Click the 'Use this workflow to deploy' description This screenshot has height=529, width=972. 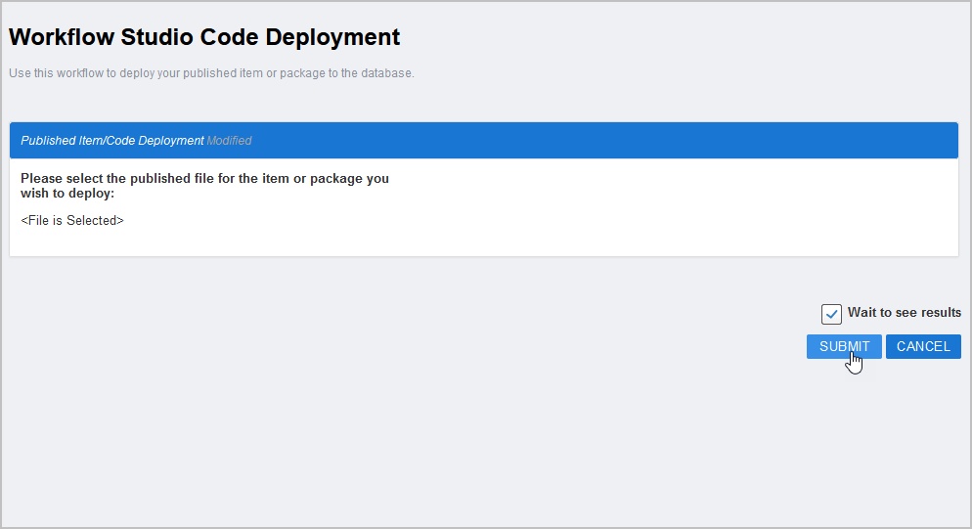(211, 73)
